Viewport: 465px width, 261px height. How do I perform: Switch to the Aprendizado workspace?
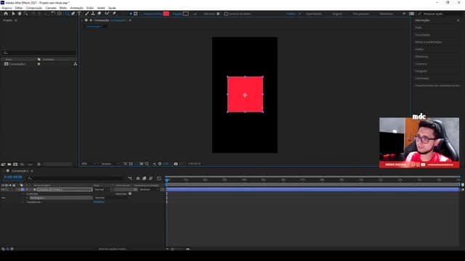click(314, 14)
